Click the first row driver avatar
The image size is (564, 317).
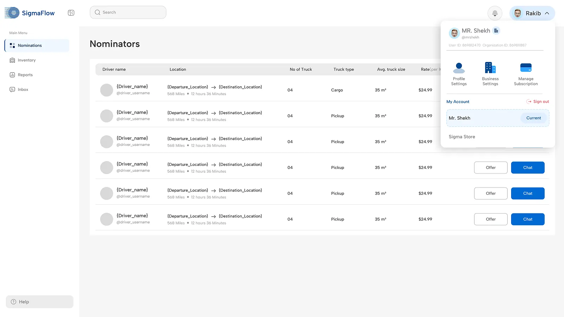106,90
